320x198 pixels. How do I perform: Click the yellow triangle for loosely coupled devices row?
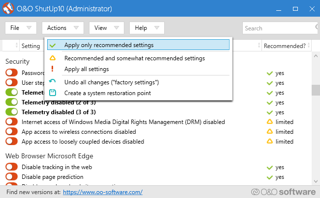click(x=270, y=141)
